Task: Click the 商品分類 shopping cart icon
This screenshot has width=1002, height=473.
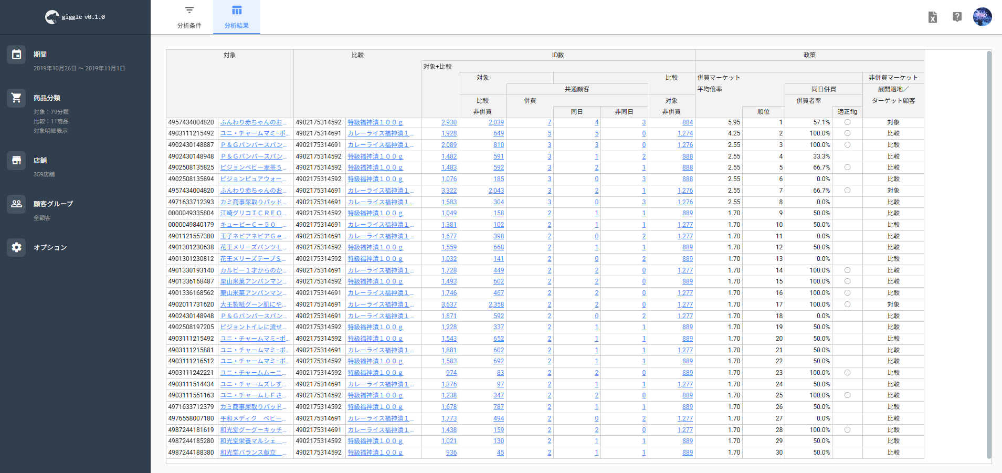Action: click(x=16, y=98)
